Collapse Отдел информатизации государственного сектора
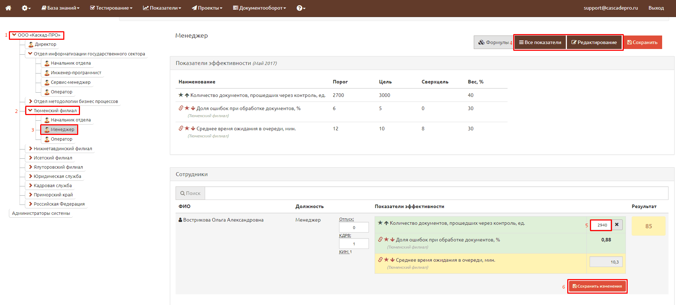The height and width of the screenshot is (305, 676). [30, 54]
